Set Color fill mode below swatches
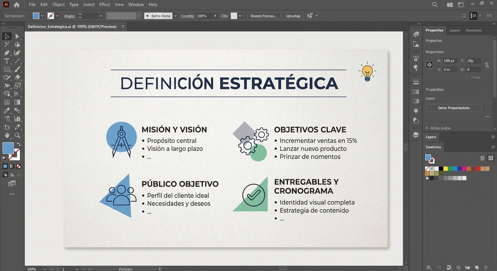The image size is (497, 271). click(5, 166)
